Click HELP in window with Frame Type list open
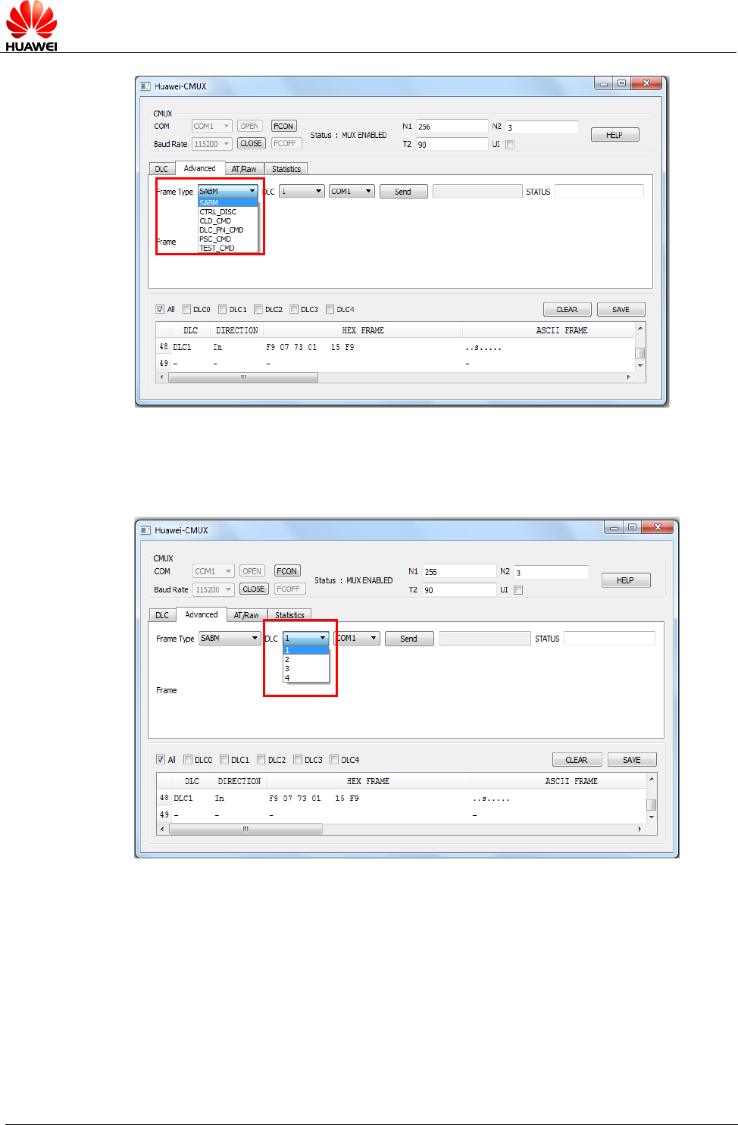This screenshot has height=1125, width=738. [x=614, y=135]
